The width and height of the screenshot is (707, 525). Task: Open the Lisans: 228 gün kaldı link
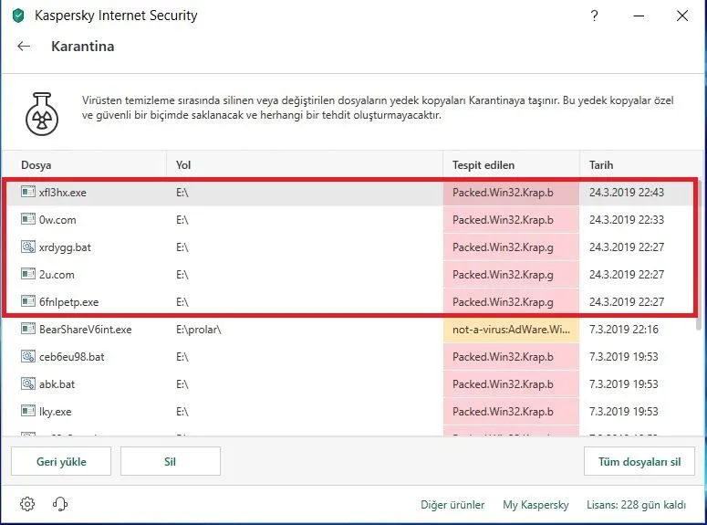636,504
